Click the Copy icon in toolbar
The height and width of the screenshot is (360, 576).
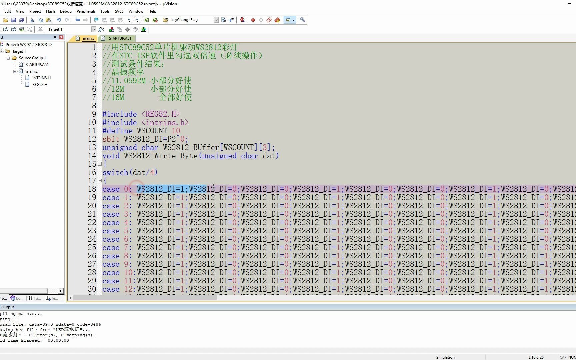tap(40, 20)
